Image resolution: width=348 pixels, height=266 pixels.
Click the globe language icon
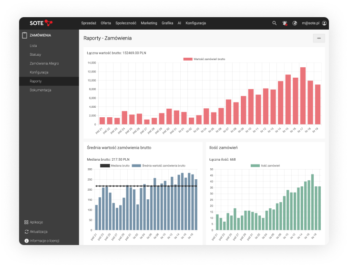[295, 23]
